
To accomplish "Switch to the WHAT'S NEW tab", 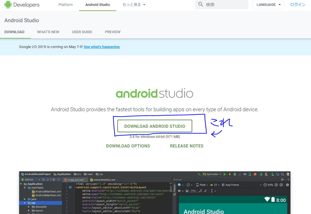I will [x=48, y=32].
